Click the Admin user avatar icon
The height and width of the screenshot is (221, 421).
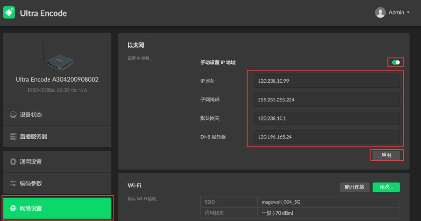pyautogui.click(x=380, y=13)
